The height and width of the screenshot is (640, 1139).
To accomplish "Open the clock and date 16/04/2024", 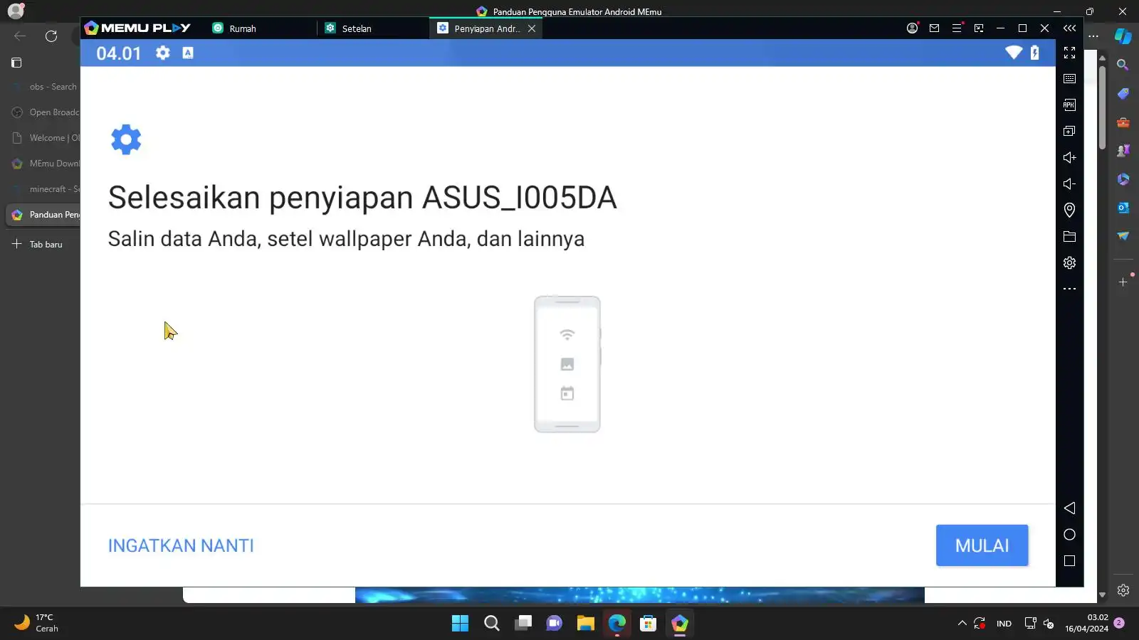I will (1086, 623).
